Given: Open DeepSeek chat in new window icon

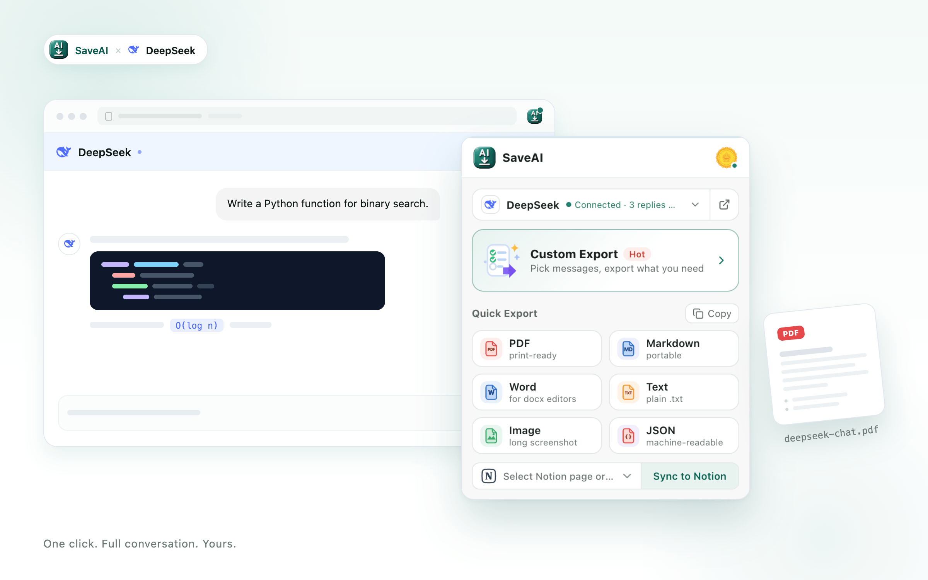Looking at the screenshot, I should click(724, 205).
